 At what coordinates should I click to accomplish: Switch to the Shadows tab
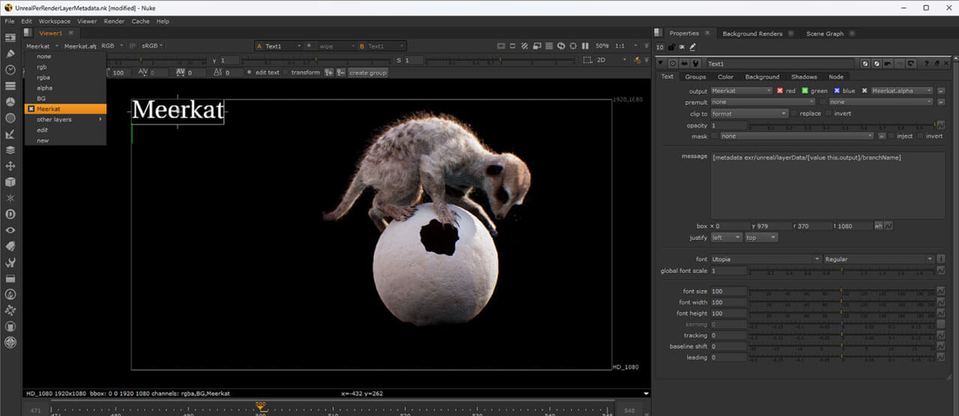(804, 76)
